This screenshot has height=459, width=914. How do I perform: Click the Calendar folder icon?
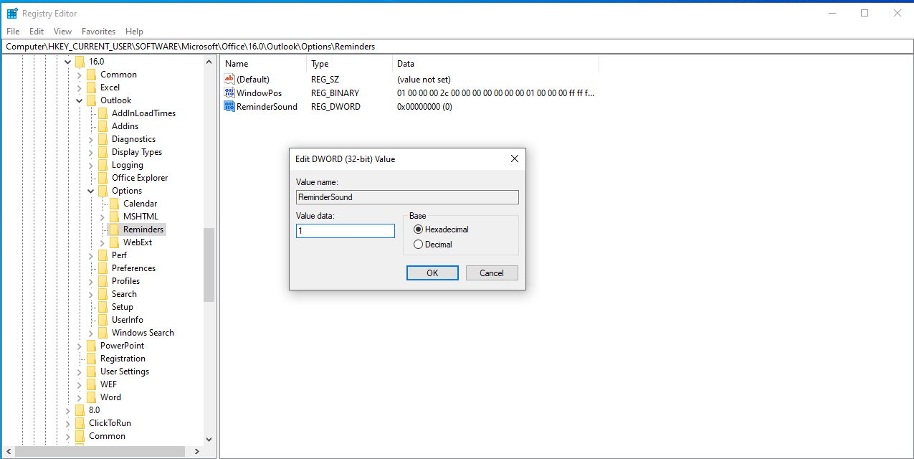point(114,204)
